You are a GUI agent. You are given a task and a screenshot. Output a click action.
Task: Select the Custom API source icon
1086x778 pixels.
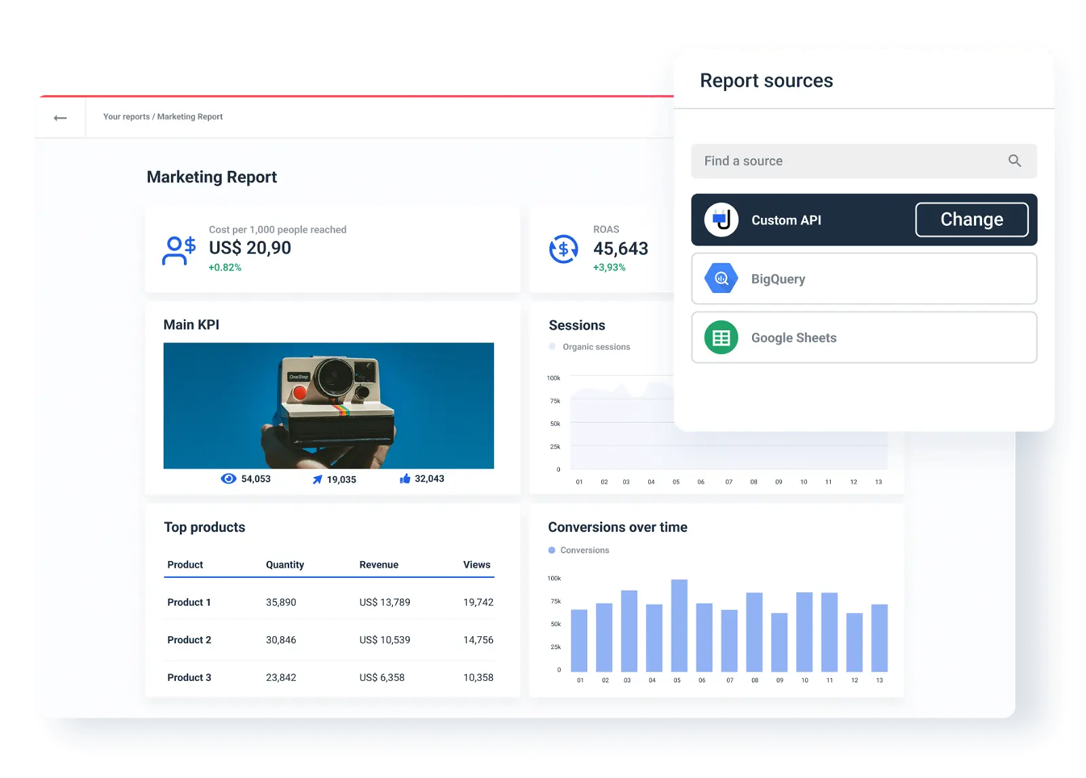[x=722, y=219]
